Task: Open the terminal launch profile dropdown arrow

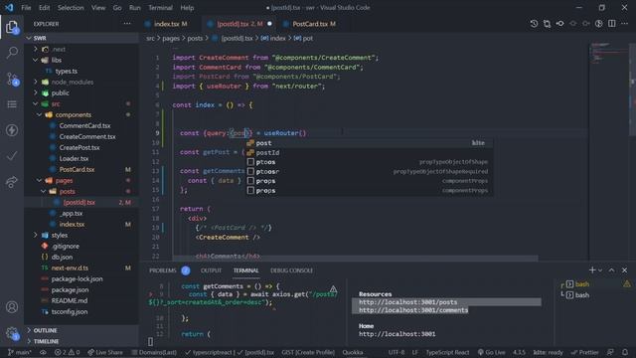Action: (x=600, y=270)
